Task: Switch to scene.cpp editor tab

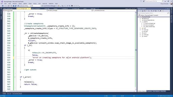Action: (47, 9)
